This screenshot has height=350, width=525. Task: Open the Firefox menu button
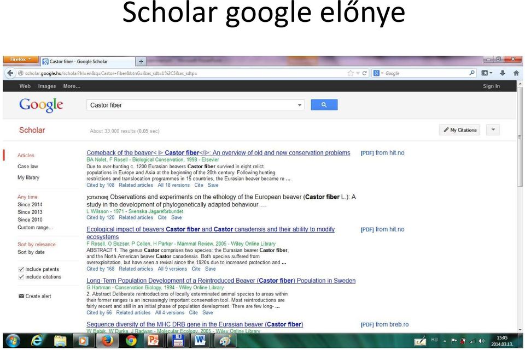pyautogui.click(x=21, y=59)
